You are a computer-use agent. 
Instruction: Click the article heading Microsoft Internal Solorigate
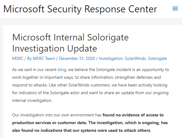click(x=70, y=38)
